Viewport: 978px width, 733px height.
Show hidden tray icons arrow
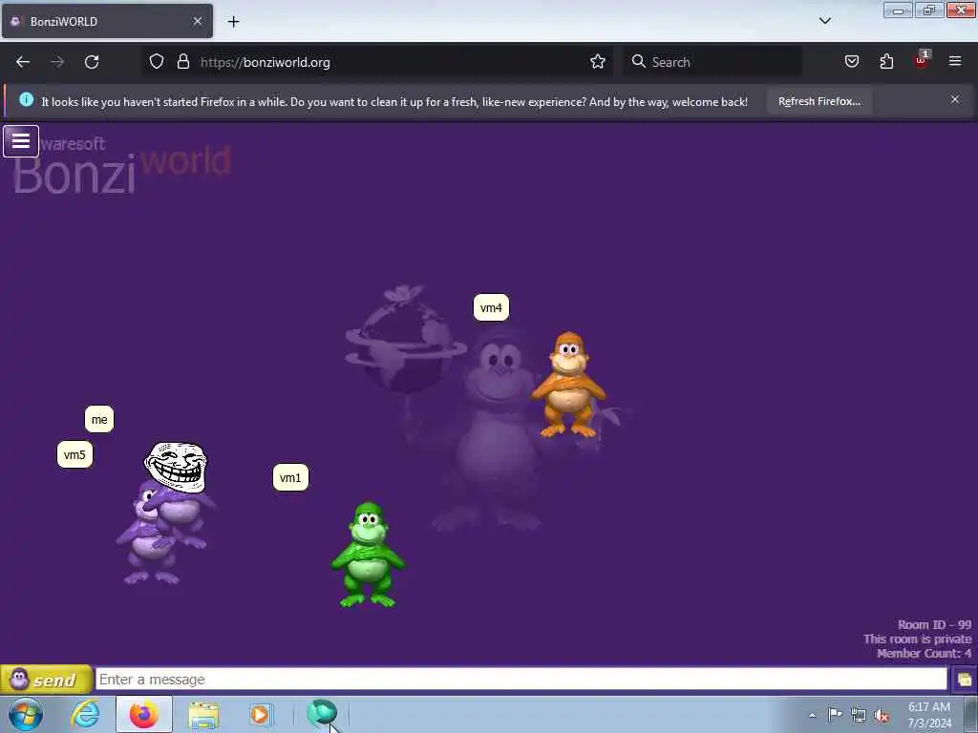[x=812, y=715]
